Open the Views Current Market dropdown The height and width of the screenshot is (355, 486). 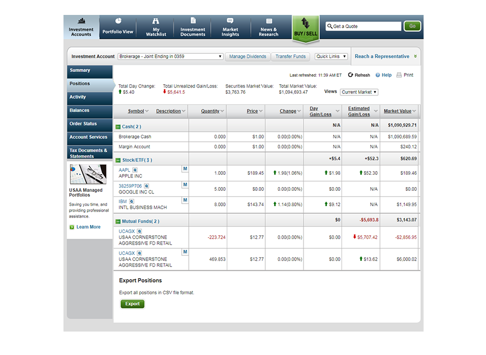click(x=359, y=92)
